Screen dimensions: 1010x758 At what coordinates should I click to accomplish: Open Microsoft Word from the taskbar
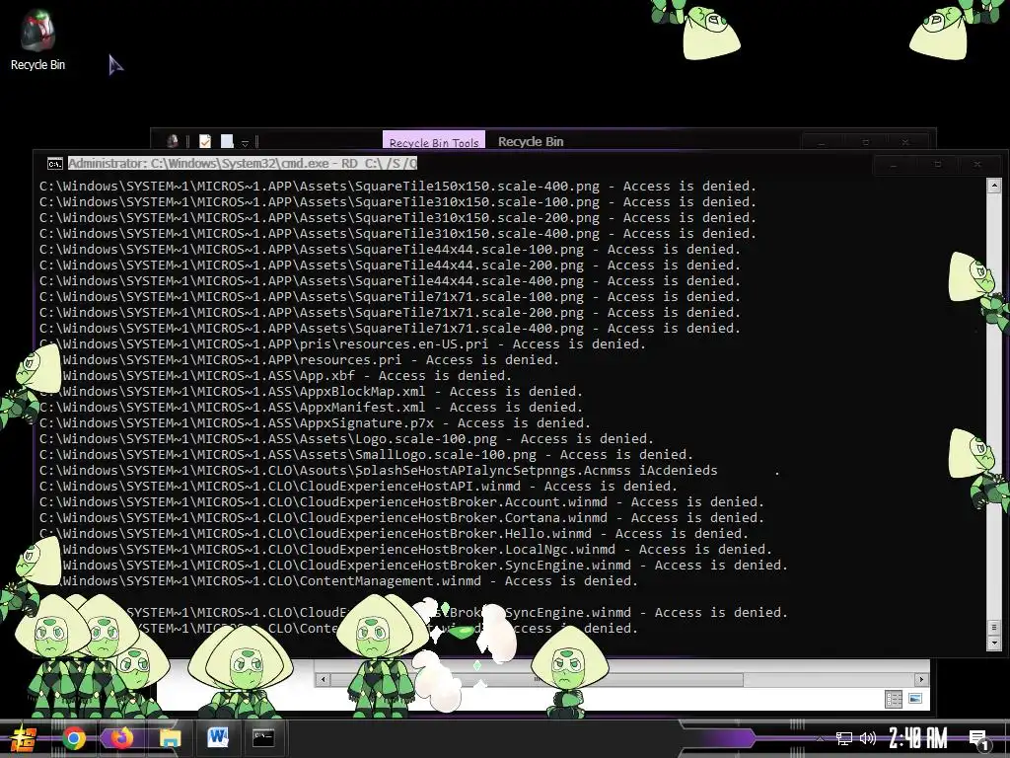(218, 738)
